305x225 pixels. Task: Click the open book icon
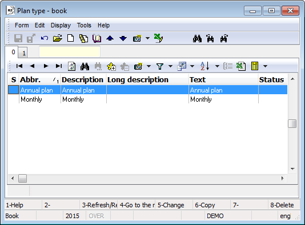point(97,38)
